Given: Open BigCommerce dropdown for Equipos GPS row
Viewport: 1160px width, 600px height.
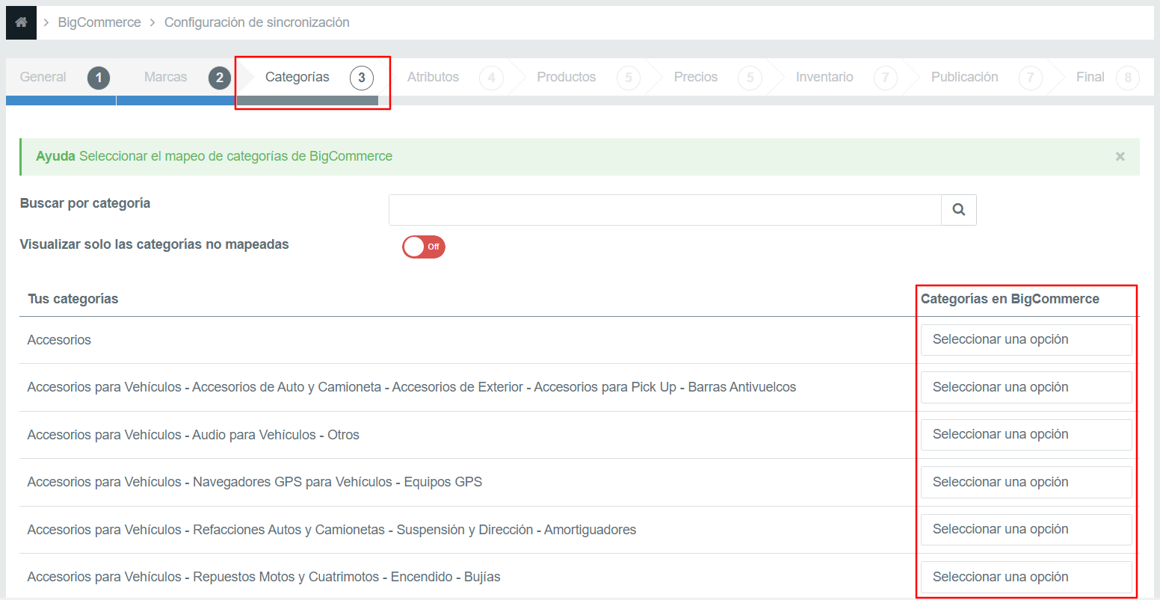Looking at the screenshot, I should click(x=1026, y=482).
